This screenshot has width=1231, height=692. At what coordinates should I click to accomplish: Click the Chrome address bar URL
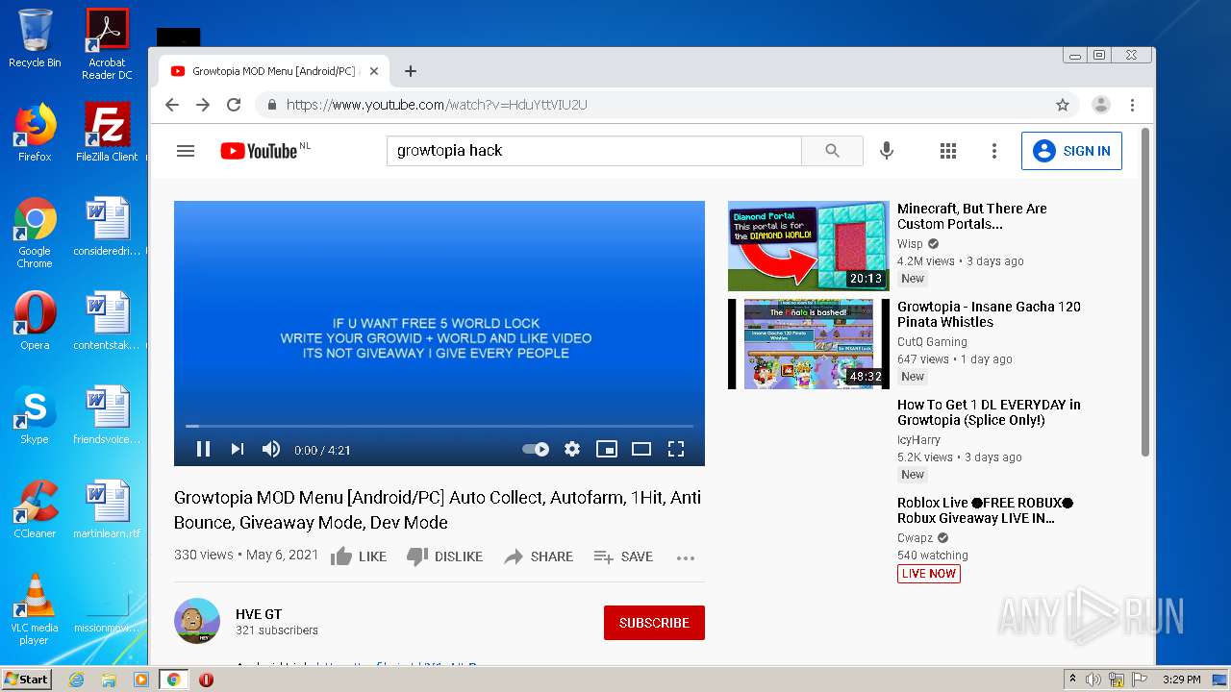coord(437,105)
